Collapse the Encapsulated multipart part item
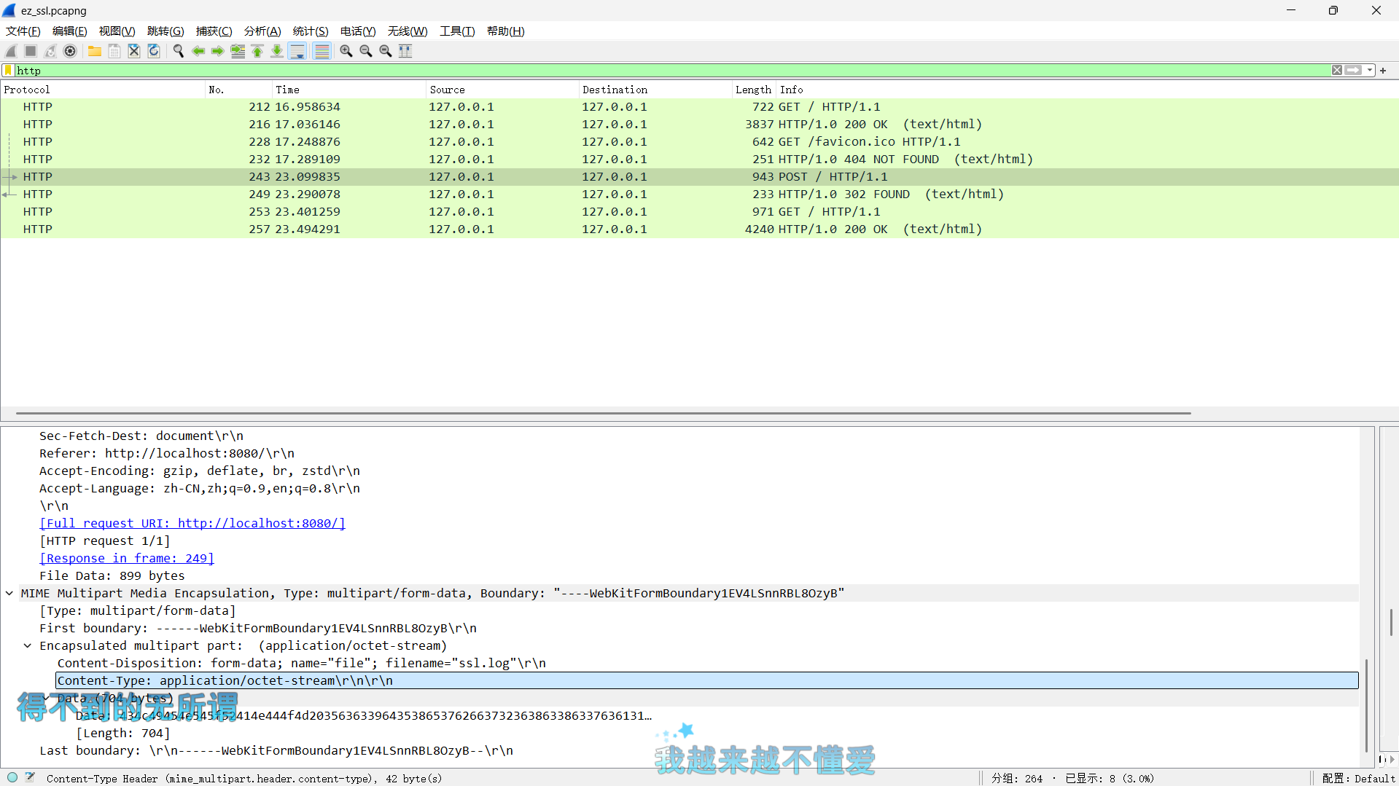 pyautogui.click(x=28, y=645)
